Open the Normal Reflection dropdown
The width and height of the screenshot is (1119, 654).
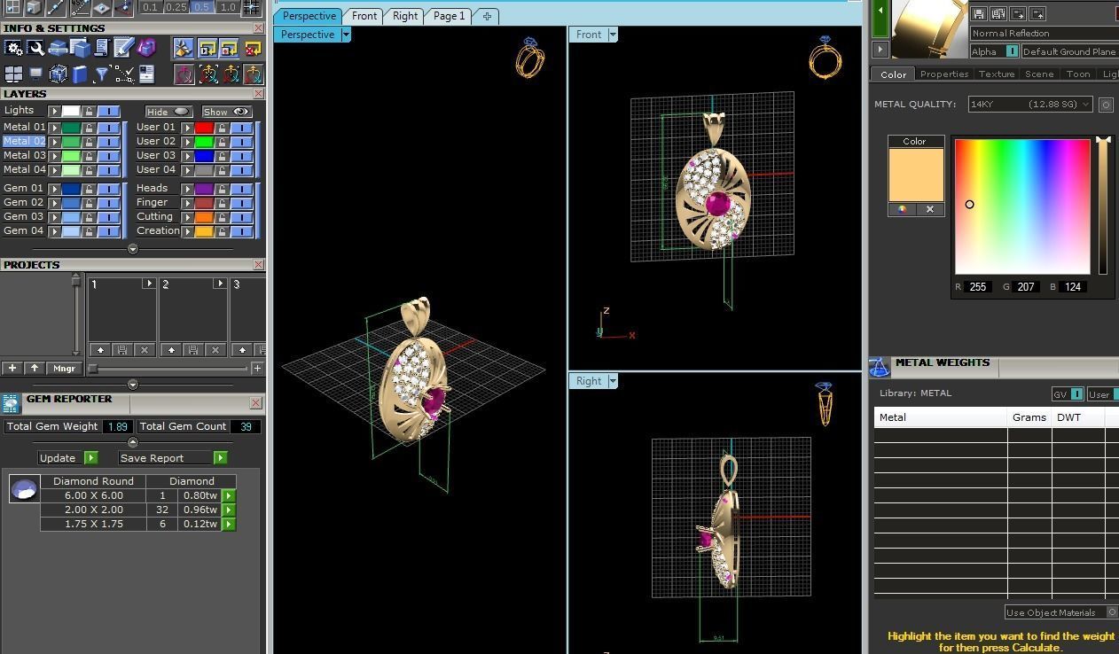[x=1044, y=33]
